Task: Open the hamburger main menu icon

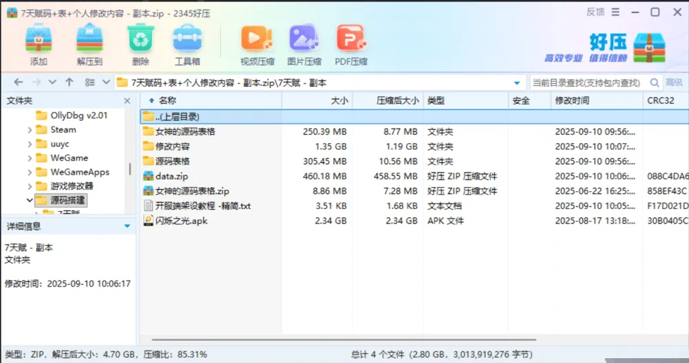Action: click(615, 12)
